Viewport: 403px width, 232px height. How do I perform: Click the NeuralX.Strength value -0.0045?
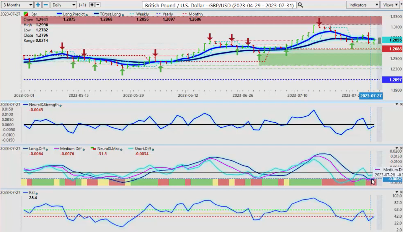(x=36, y=110)
